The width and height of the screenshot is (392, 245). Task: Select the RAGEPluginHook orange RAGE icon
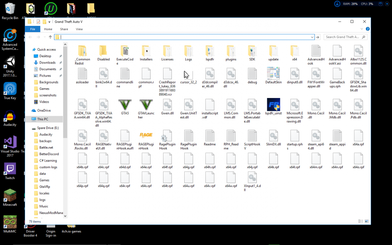pyautogui.click(x=146, y=135)
